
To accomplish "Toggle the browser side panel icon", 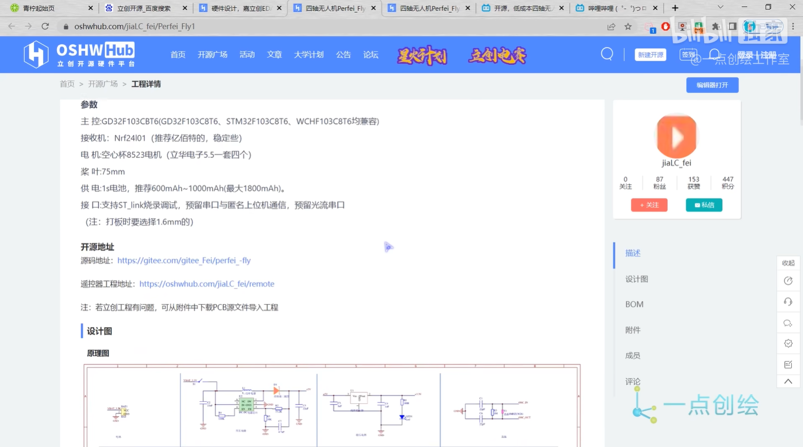I will (732, 26).
